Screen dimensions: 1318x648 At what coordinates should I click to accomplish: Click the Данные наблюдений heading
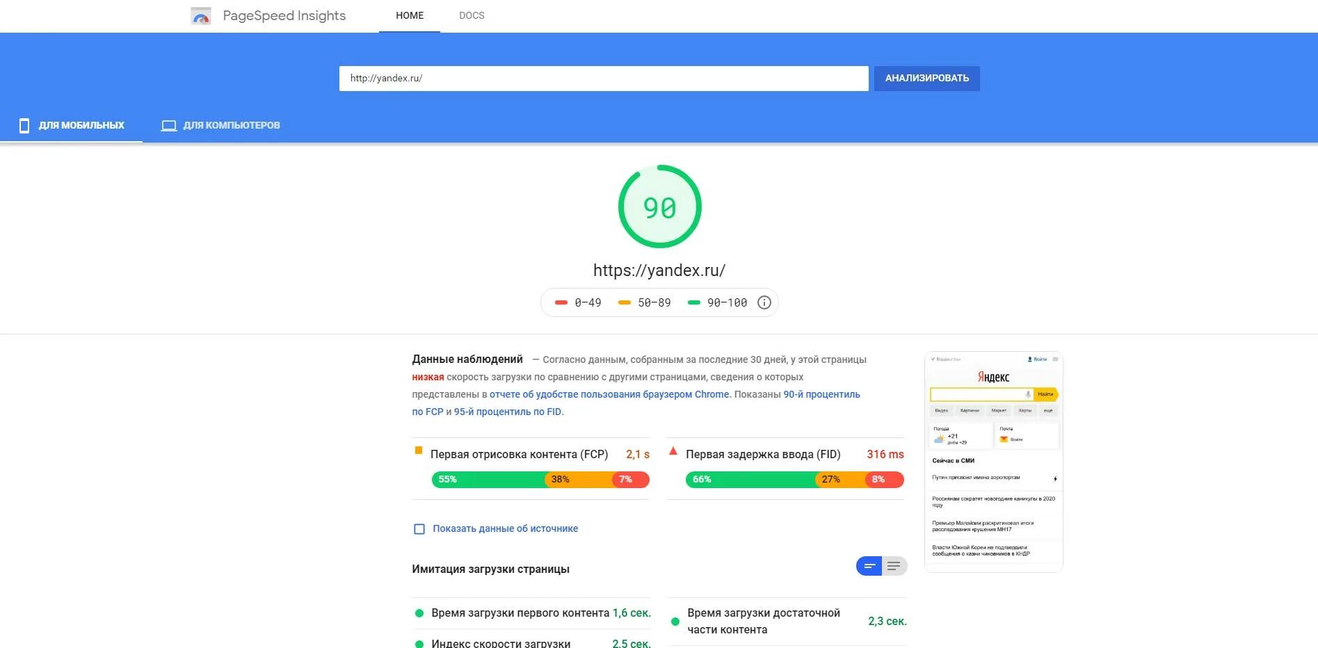click(x=467, y=359)
